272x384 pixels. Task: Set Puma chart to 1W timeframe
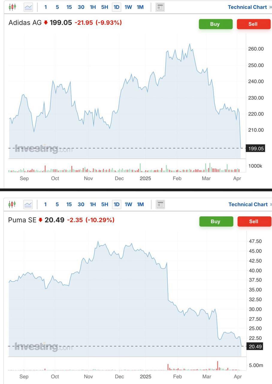click(x=128, y=204)
